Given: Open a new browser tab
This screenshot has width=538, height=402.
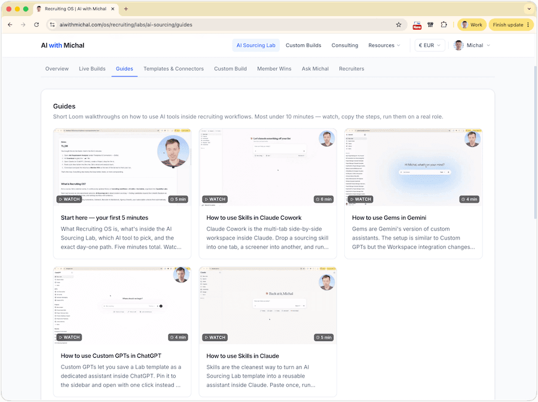Looking at the screenshot, I should pos(126,9).
